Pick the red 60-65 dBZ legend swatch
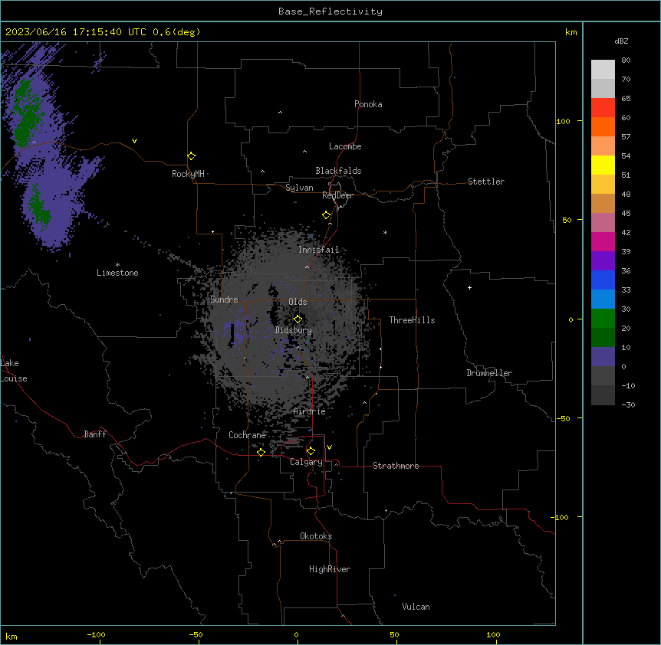This screenshot has height=645, width=661. 603,108
